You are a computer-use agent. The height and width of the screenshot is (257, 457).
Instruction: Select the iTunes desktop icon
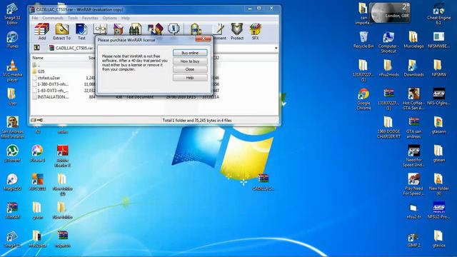pos(12,40)
